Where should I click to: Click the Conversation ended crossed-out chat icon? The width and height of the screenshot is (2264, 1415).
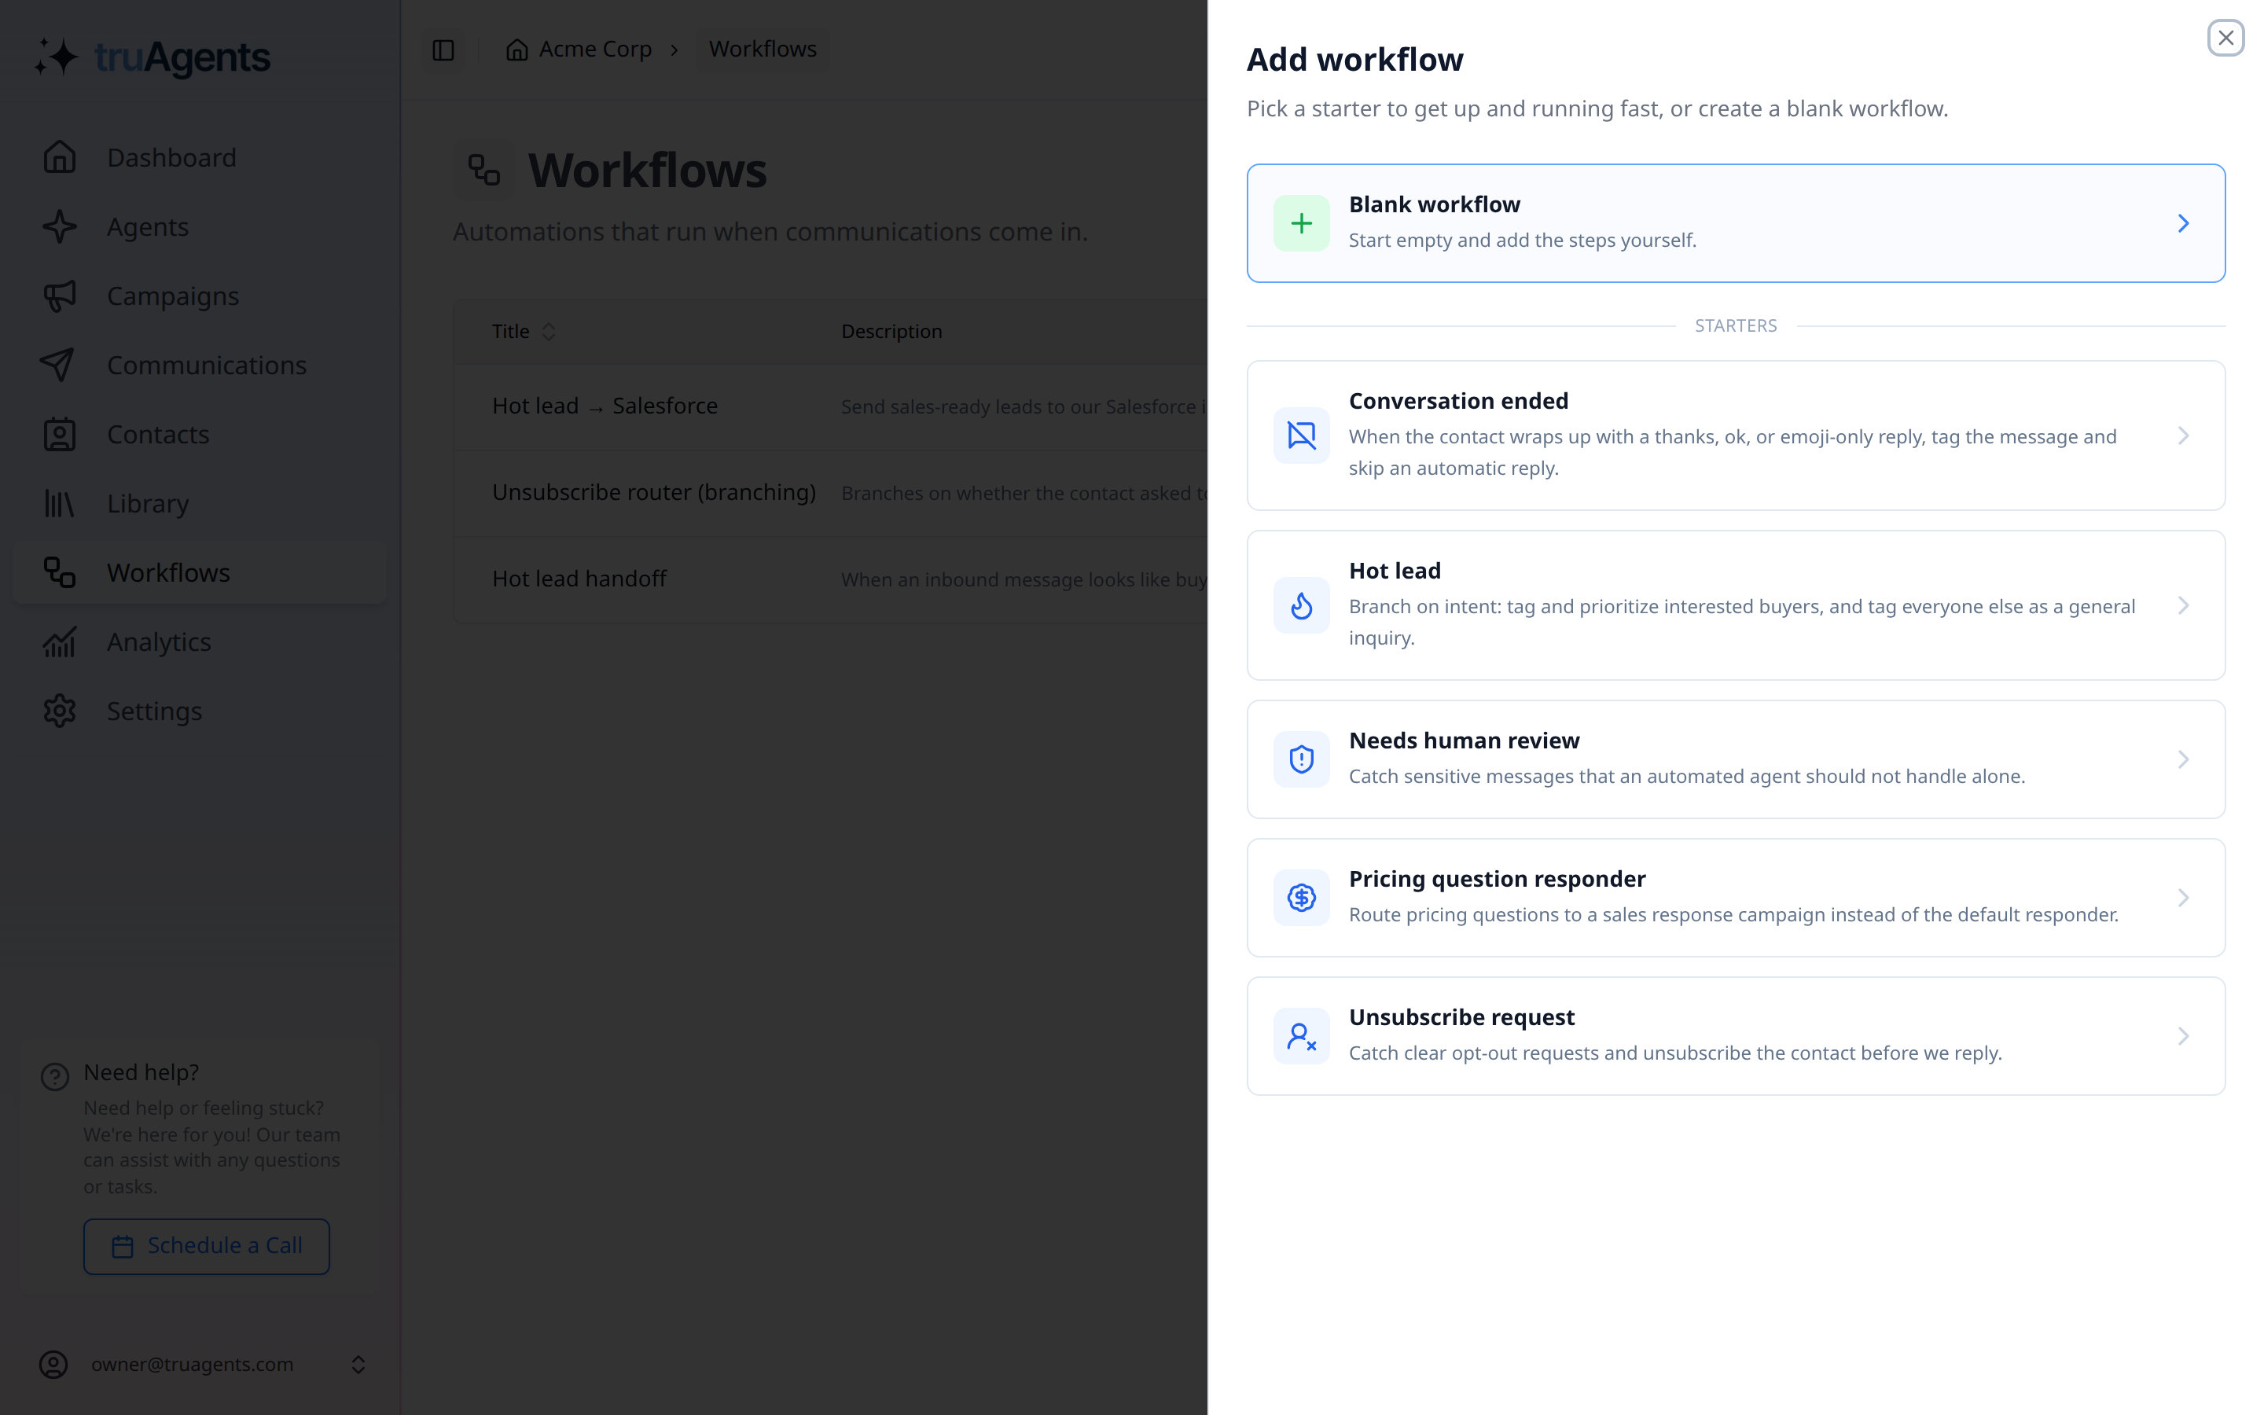pyautogui.click(x=1301, y=436)
